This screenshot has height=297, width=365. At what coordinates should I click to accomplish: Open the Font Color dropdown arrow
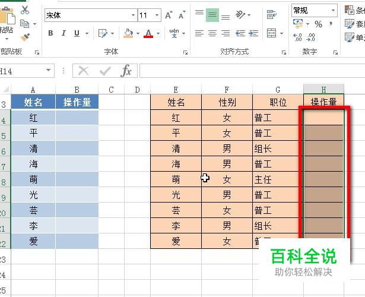coord(158,33)
